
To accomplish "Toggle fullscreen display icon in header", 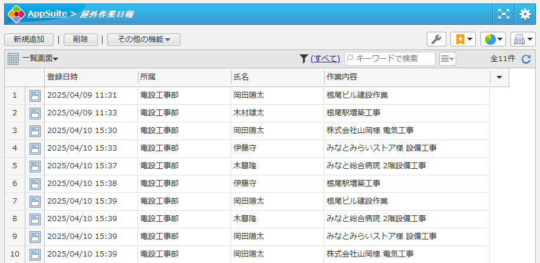I will (503, 14).
